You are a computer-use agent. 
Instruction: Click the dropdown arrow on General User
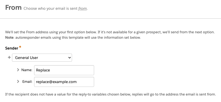(x=69, y=58)
